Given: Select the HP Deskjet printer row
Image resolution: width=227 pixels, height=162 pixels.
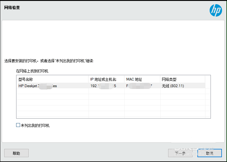Looking at the screenshot, I should tap(112, 86).
